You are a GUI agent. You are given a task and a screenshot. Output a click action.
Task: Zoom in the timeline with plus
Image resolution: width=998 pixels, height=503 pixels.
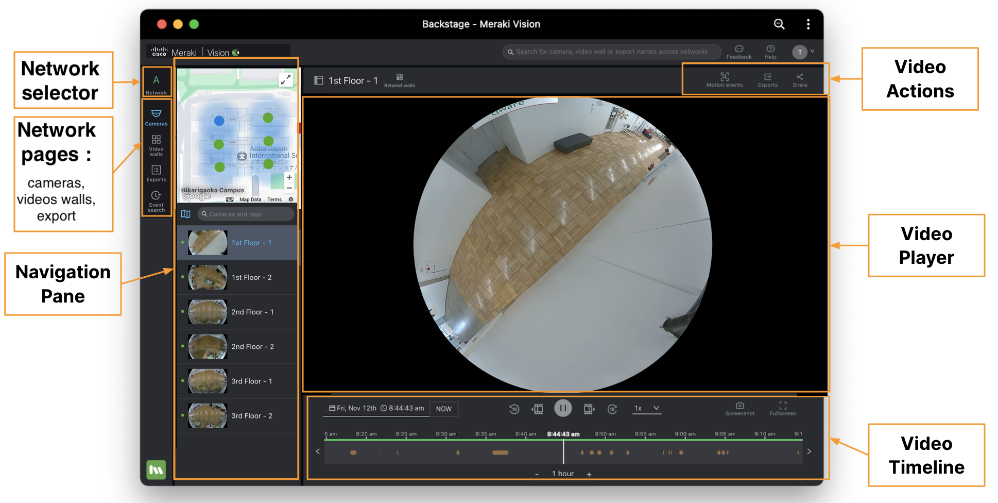(589, 474)
